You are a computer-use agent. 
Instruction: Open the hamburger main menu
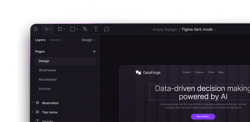36,29
